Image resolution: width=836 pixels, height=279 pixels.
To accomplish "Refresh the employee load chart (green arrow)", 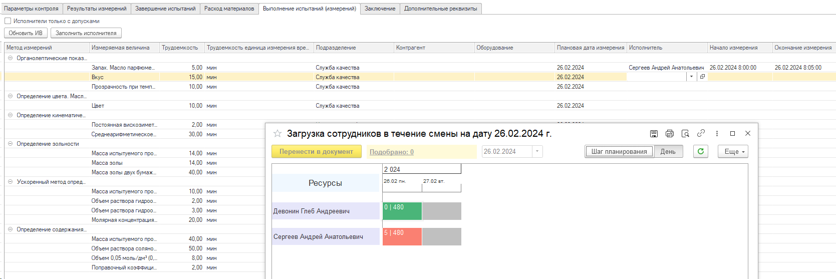I will click(700, 151).
